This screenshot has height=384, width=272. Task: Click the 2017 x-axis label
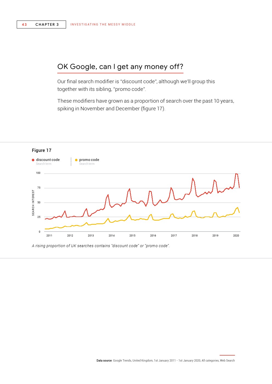174,235
